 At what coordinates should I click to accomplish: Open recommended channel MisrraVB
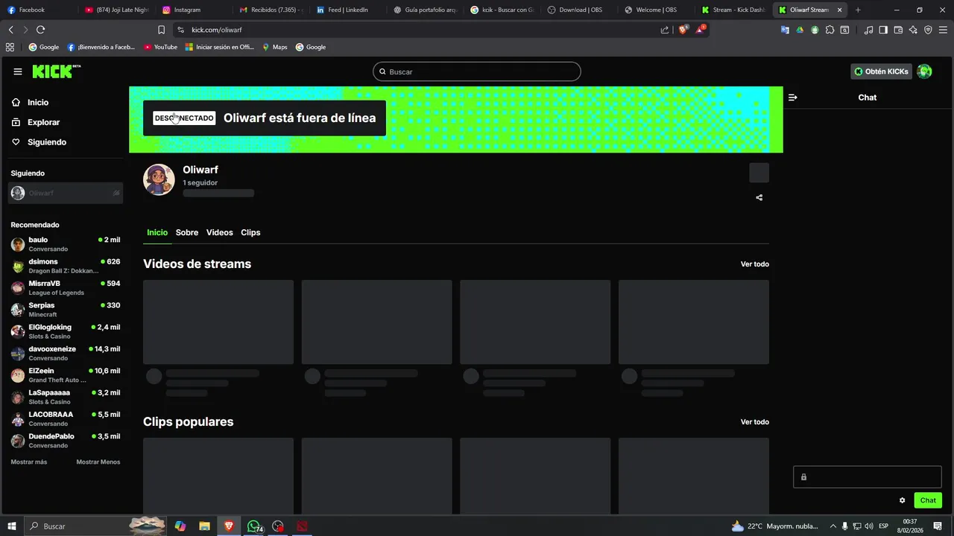(x=66, y=287)
